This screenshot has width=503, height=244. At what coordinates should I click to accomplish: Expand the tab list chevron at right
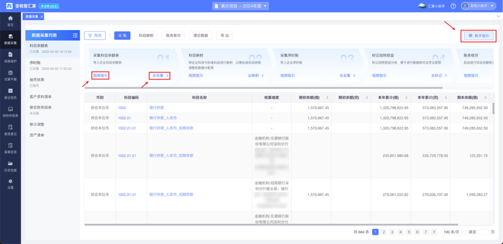[499, 16]
